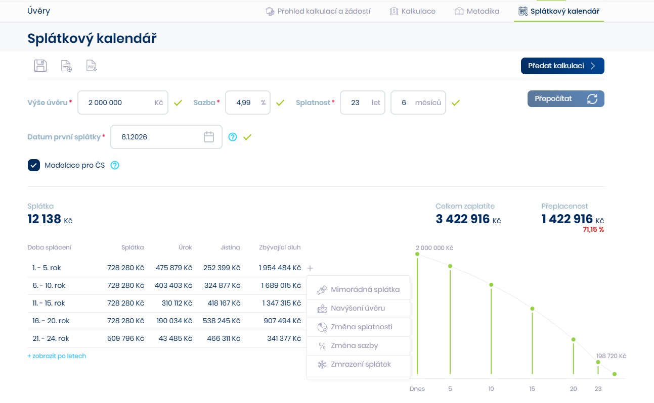
Task: Export the calculation via PDF icon
Action: (x=92, y=66)
